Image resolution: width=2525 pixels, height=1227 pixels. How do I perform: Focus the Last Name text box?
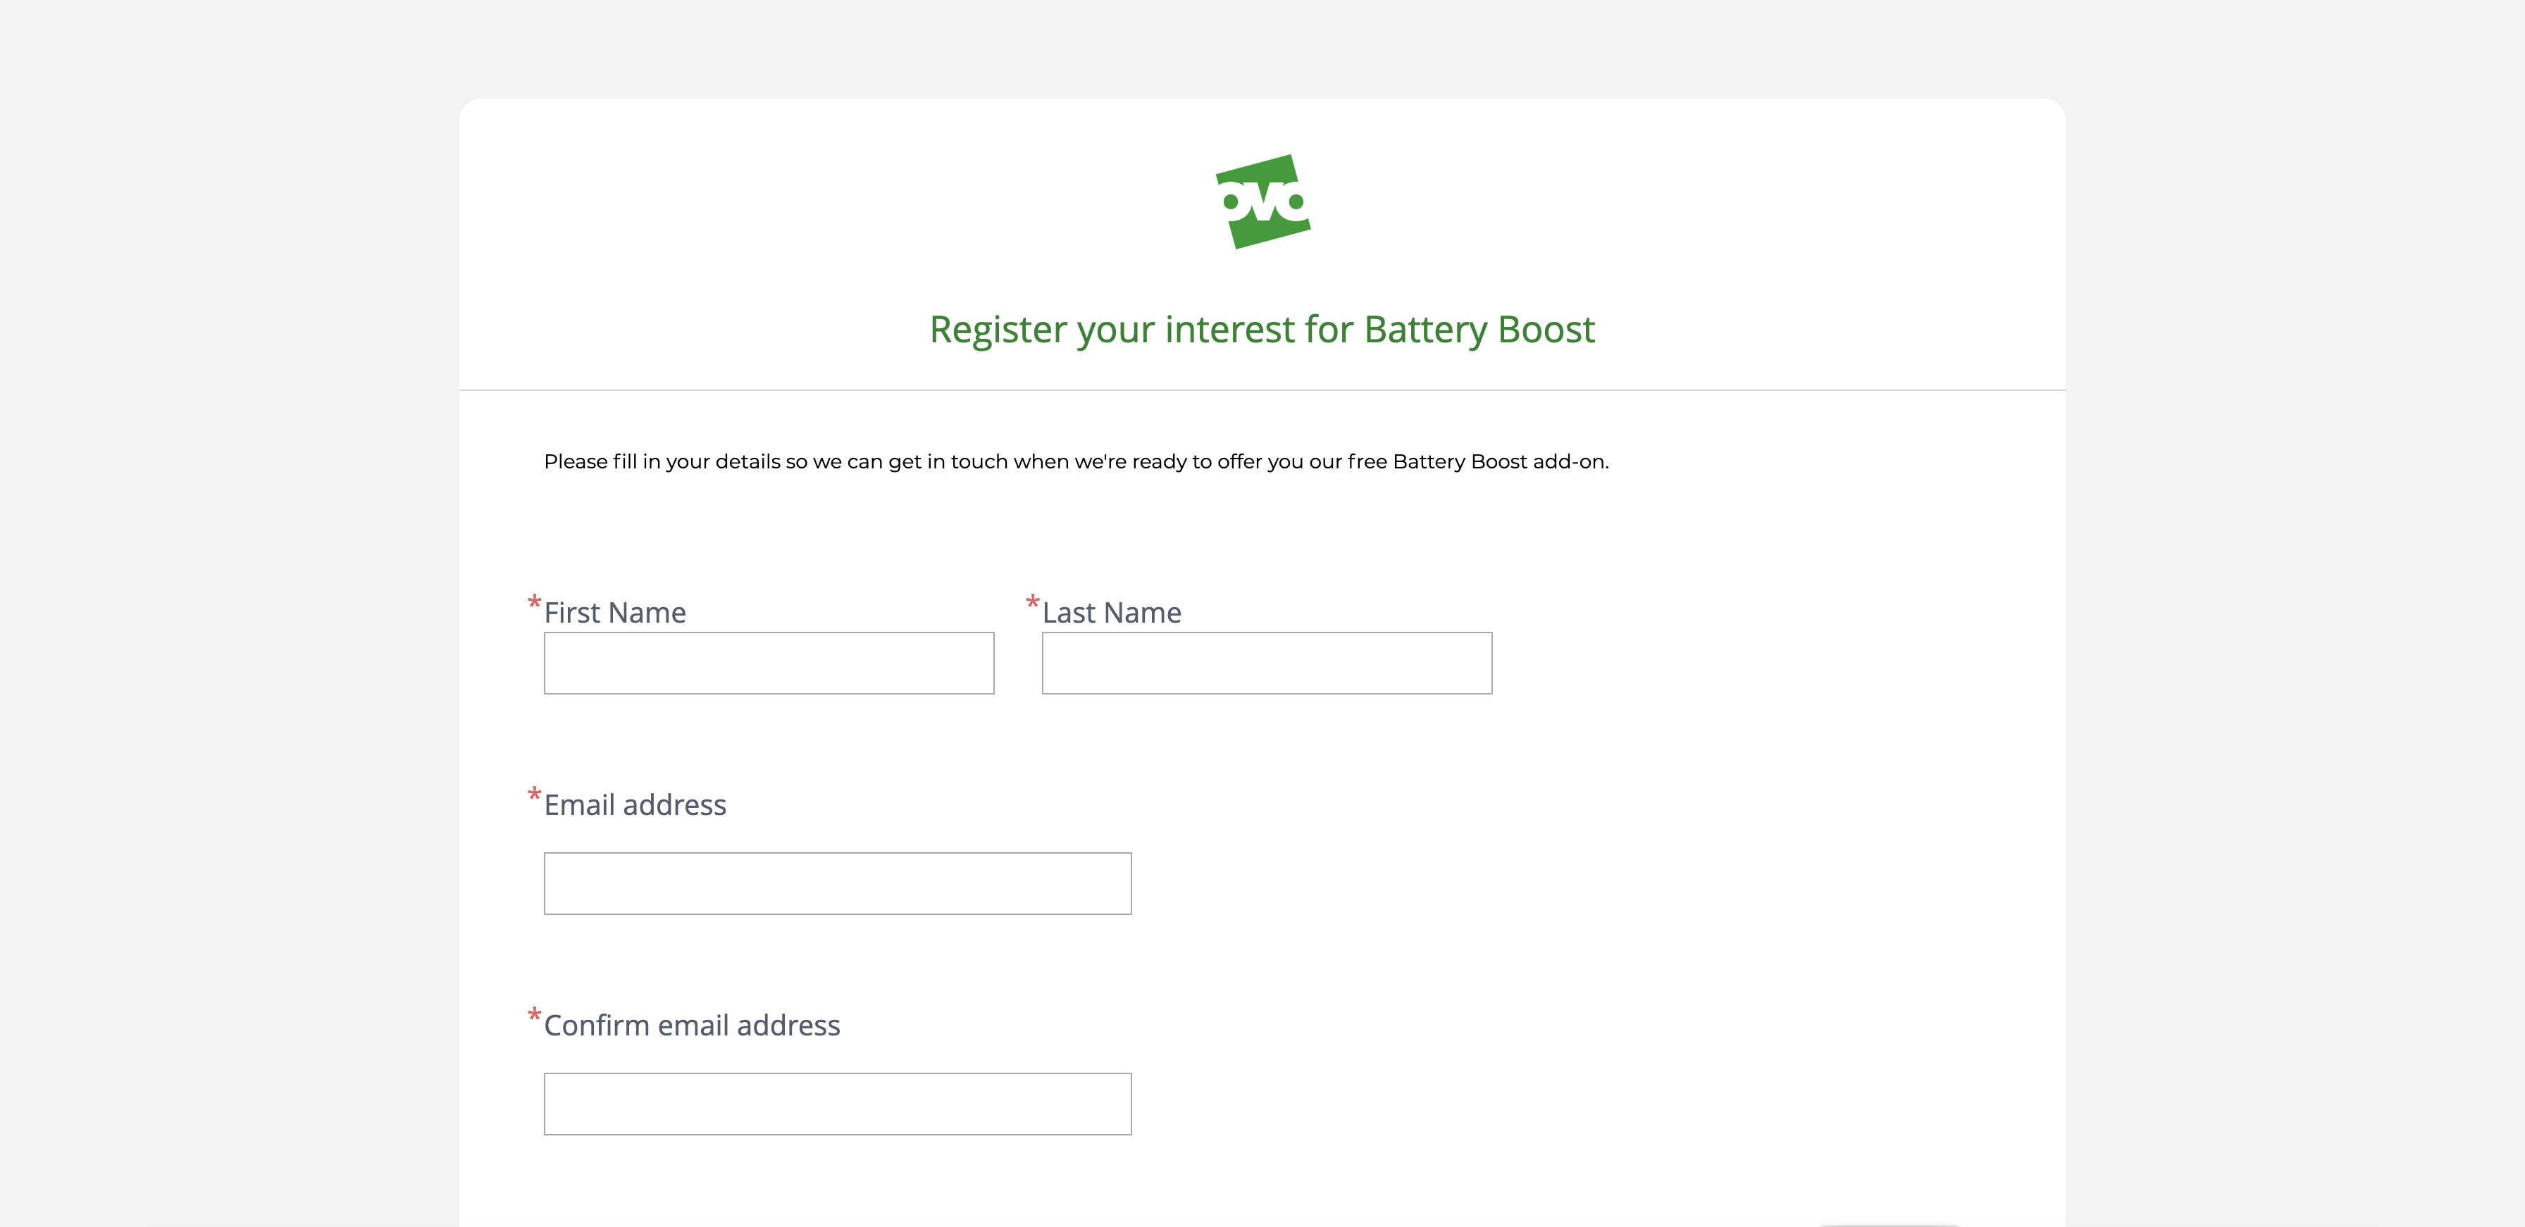pyautogui.click(x=1267, y=664)
